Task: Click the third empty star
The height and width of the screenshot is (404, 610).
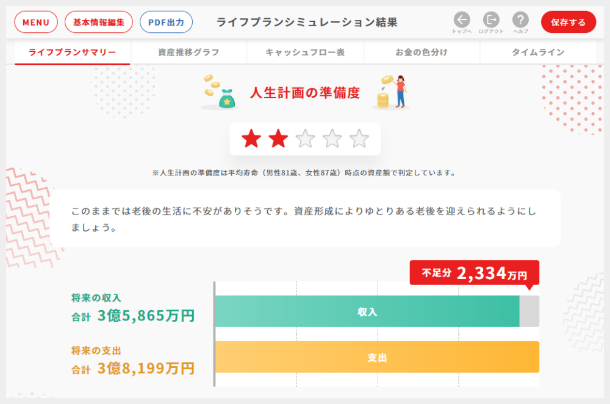Action: [305, 139]
